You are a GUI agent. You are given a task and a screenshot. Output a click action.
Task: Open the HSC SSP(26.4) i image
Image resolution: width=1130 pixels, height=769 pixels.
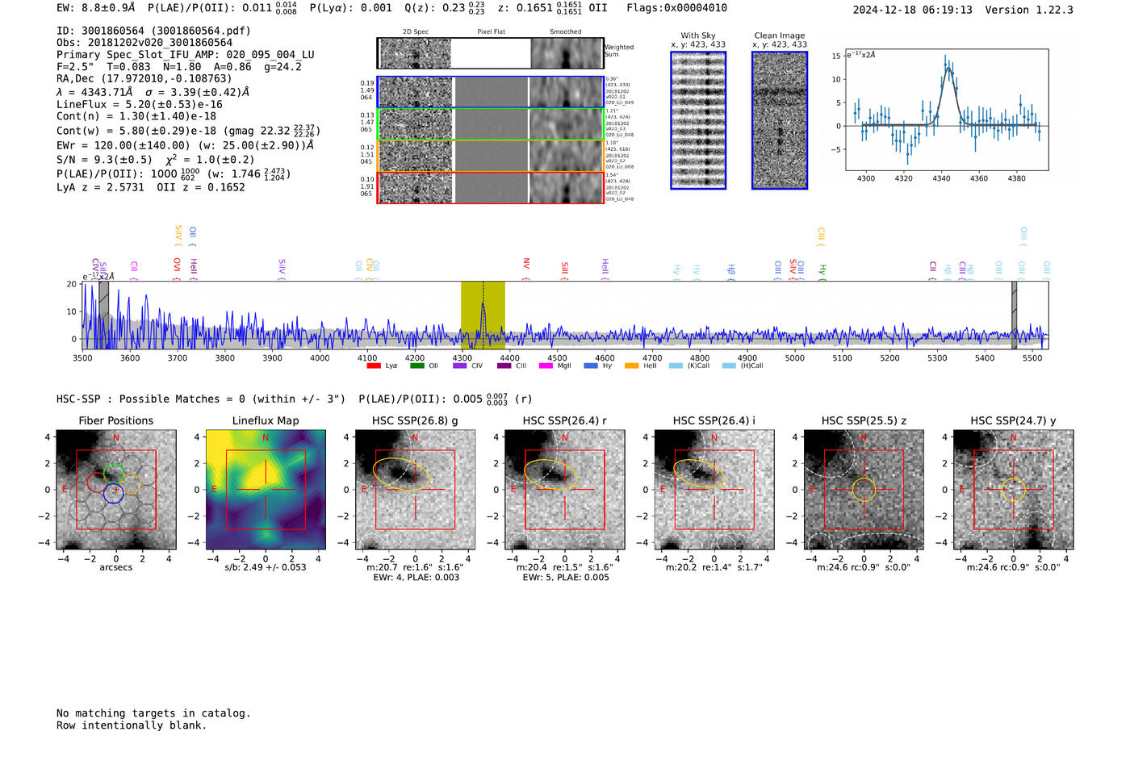pyautogui.click(x=714, y=490)
